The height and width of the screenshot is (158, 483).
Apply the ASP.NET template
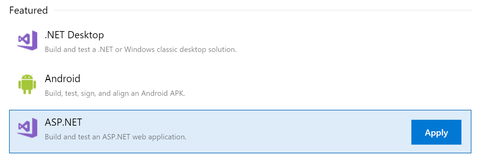[x=436, y=132]
